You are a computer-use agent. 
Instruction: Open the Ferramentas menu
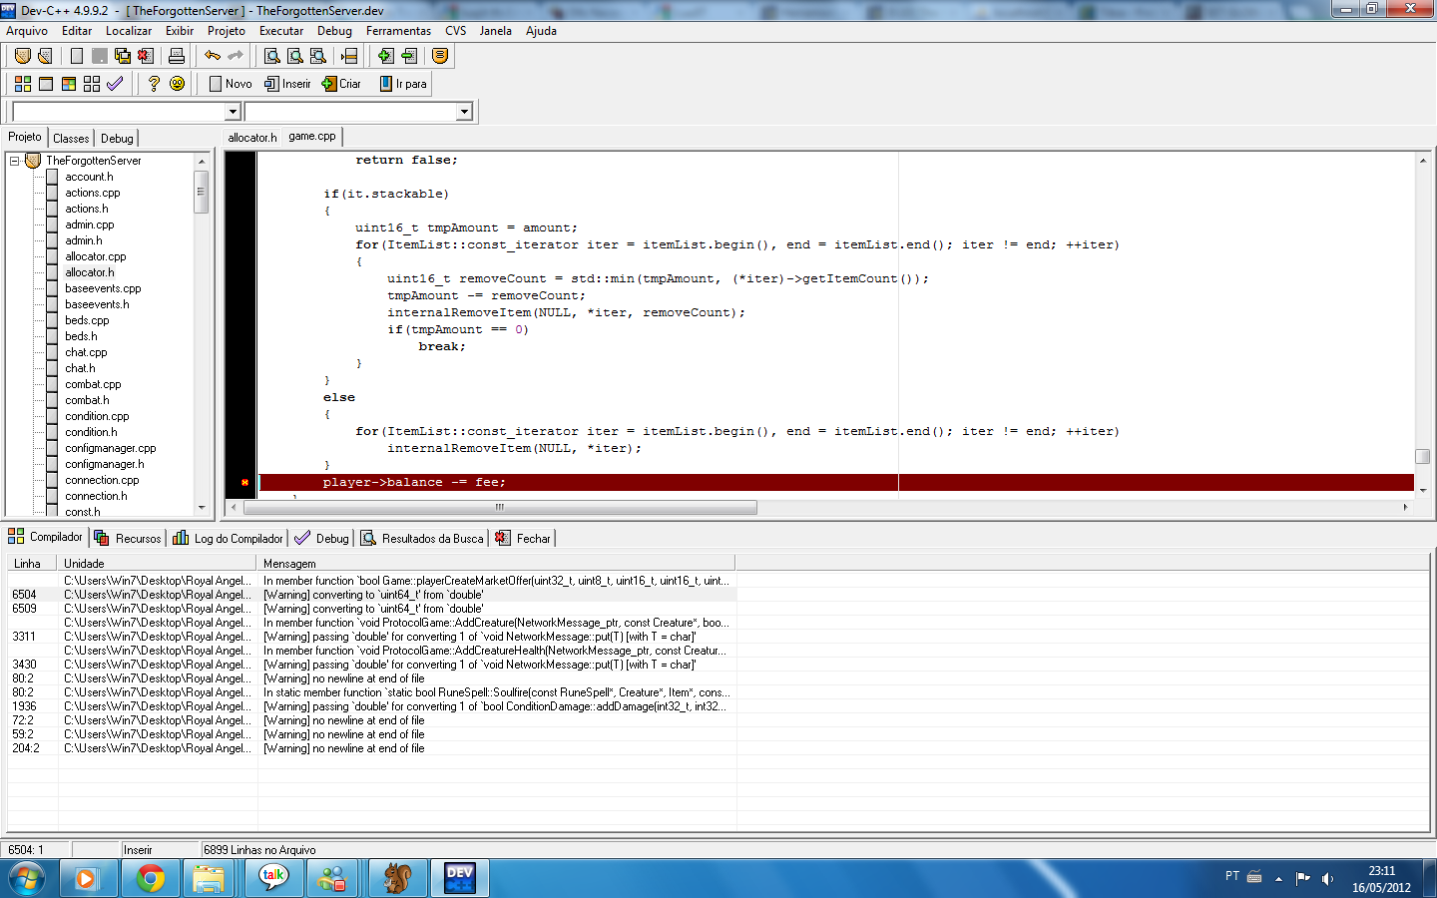pyautogui.click(x=398, y=31)
